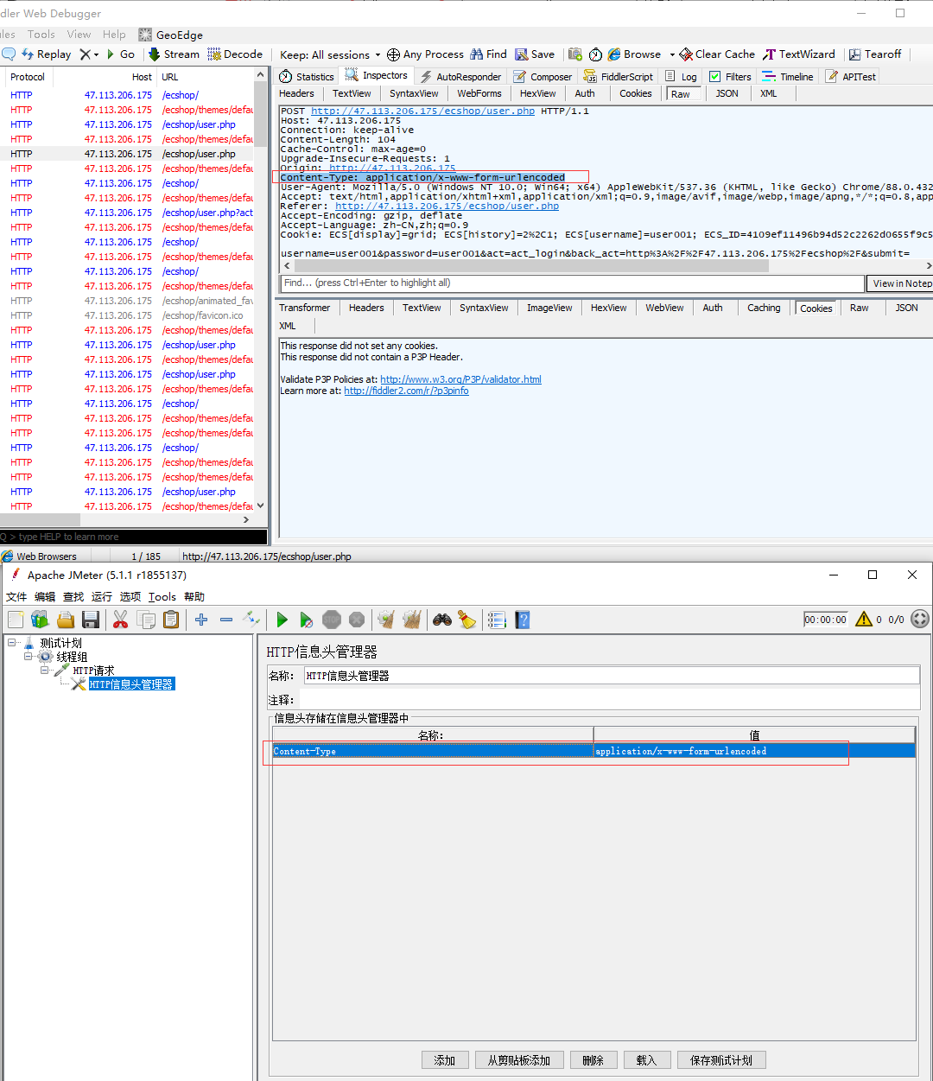
Task: Start JMeter test with green play icon
Action: (282, 620)
